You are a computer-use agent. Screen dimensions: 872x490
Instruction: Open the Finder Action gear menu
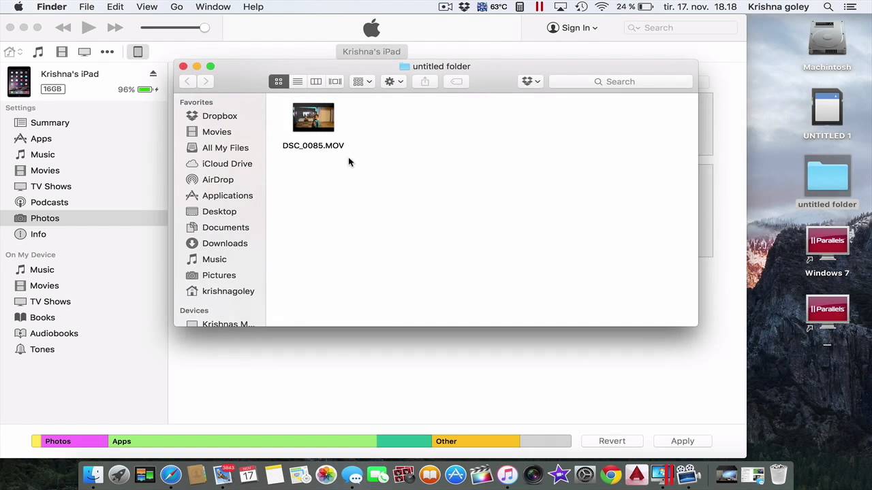394,82
